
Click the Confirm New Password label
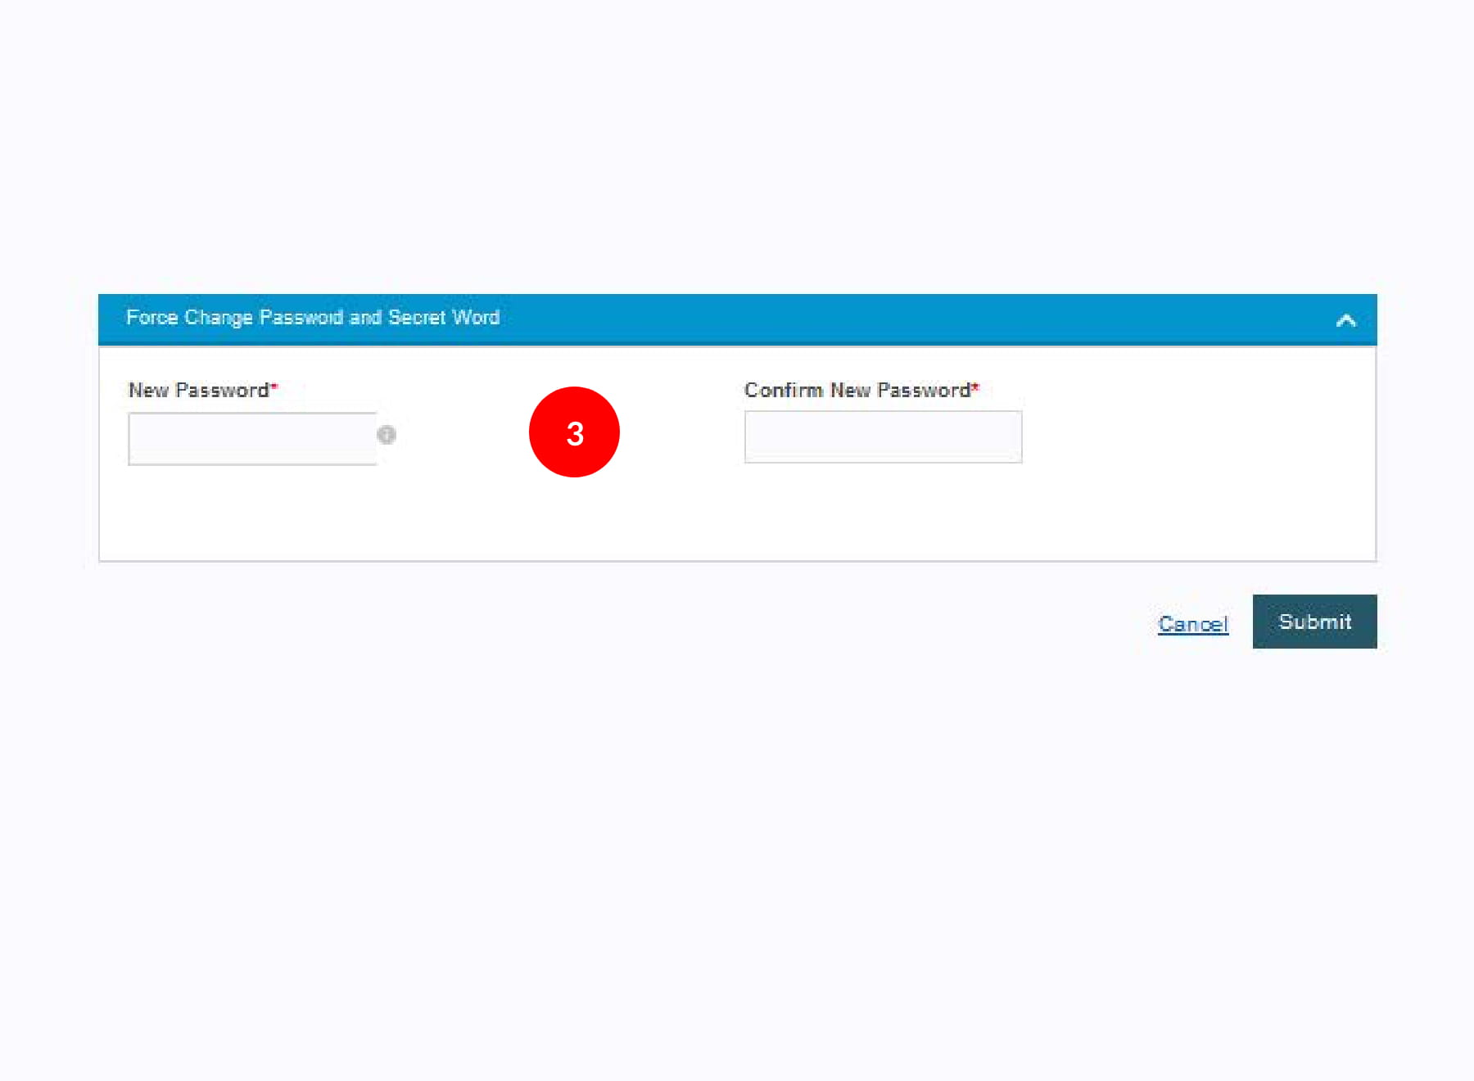[x=857, y=391]
